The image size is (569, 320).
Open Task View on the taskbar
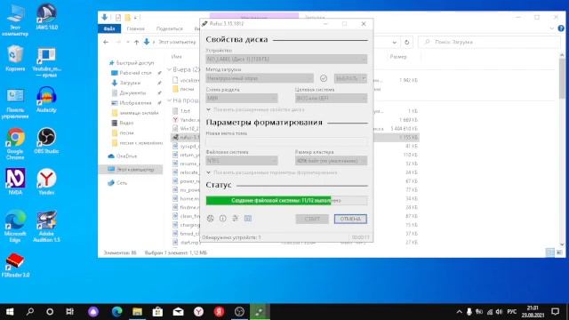pyautogui.click(x=69, y=312)
